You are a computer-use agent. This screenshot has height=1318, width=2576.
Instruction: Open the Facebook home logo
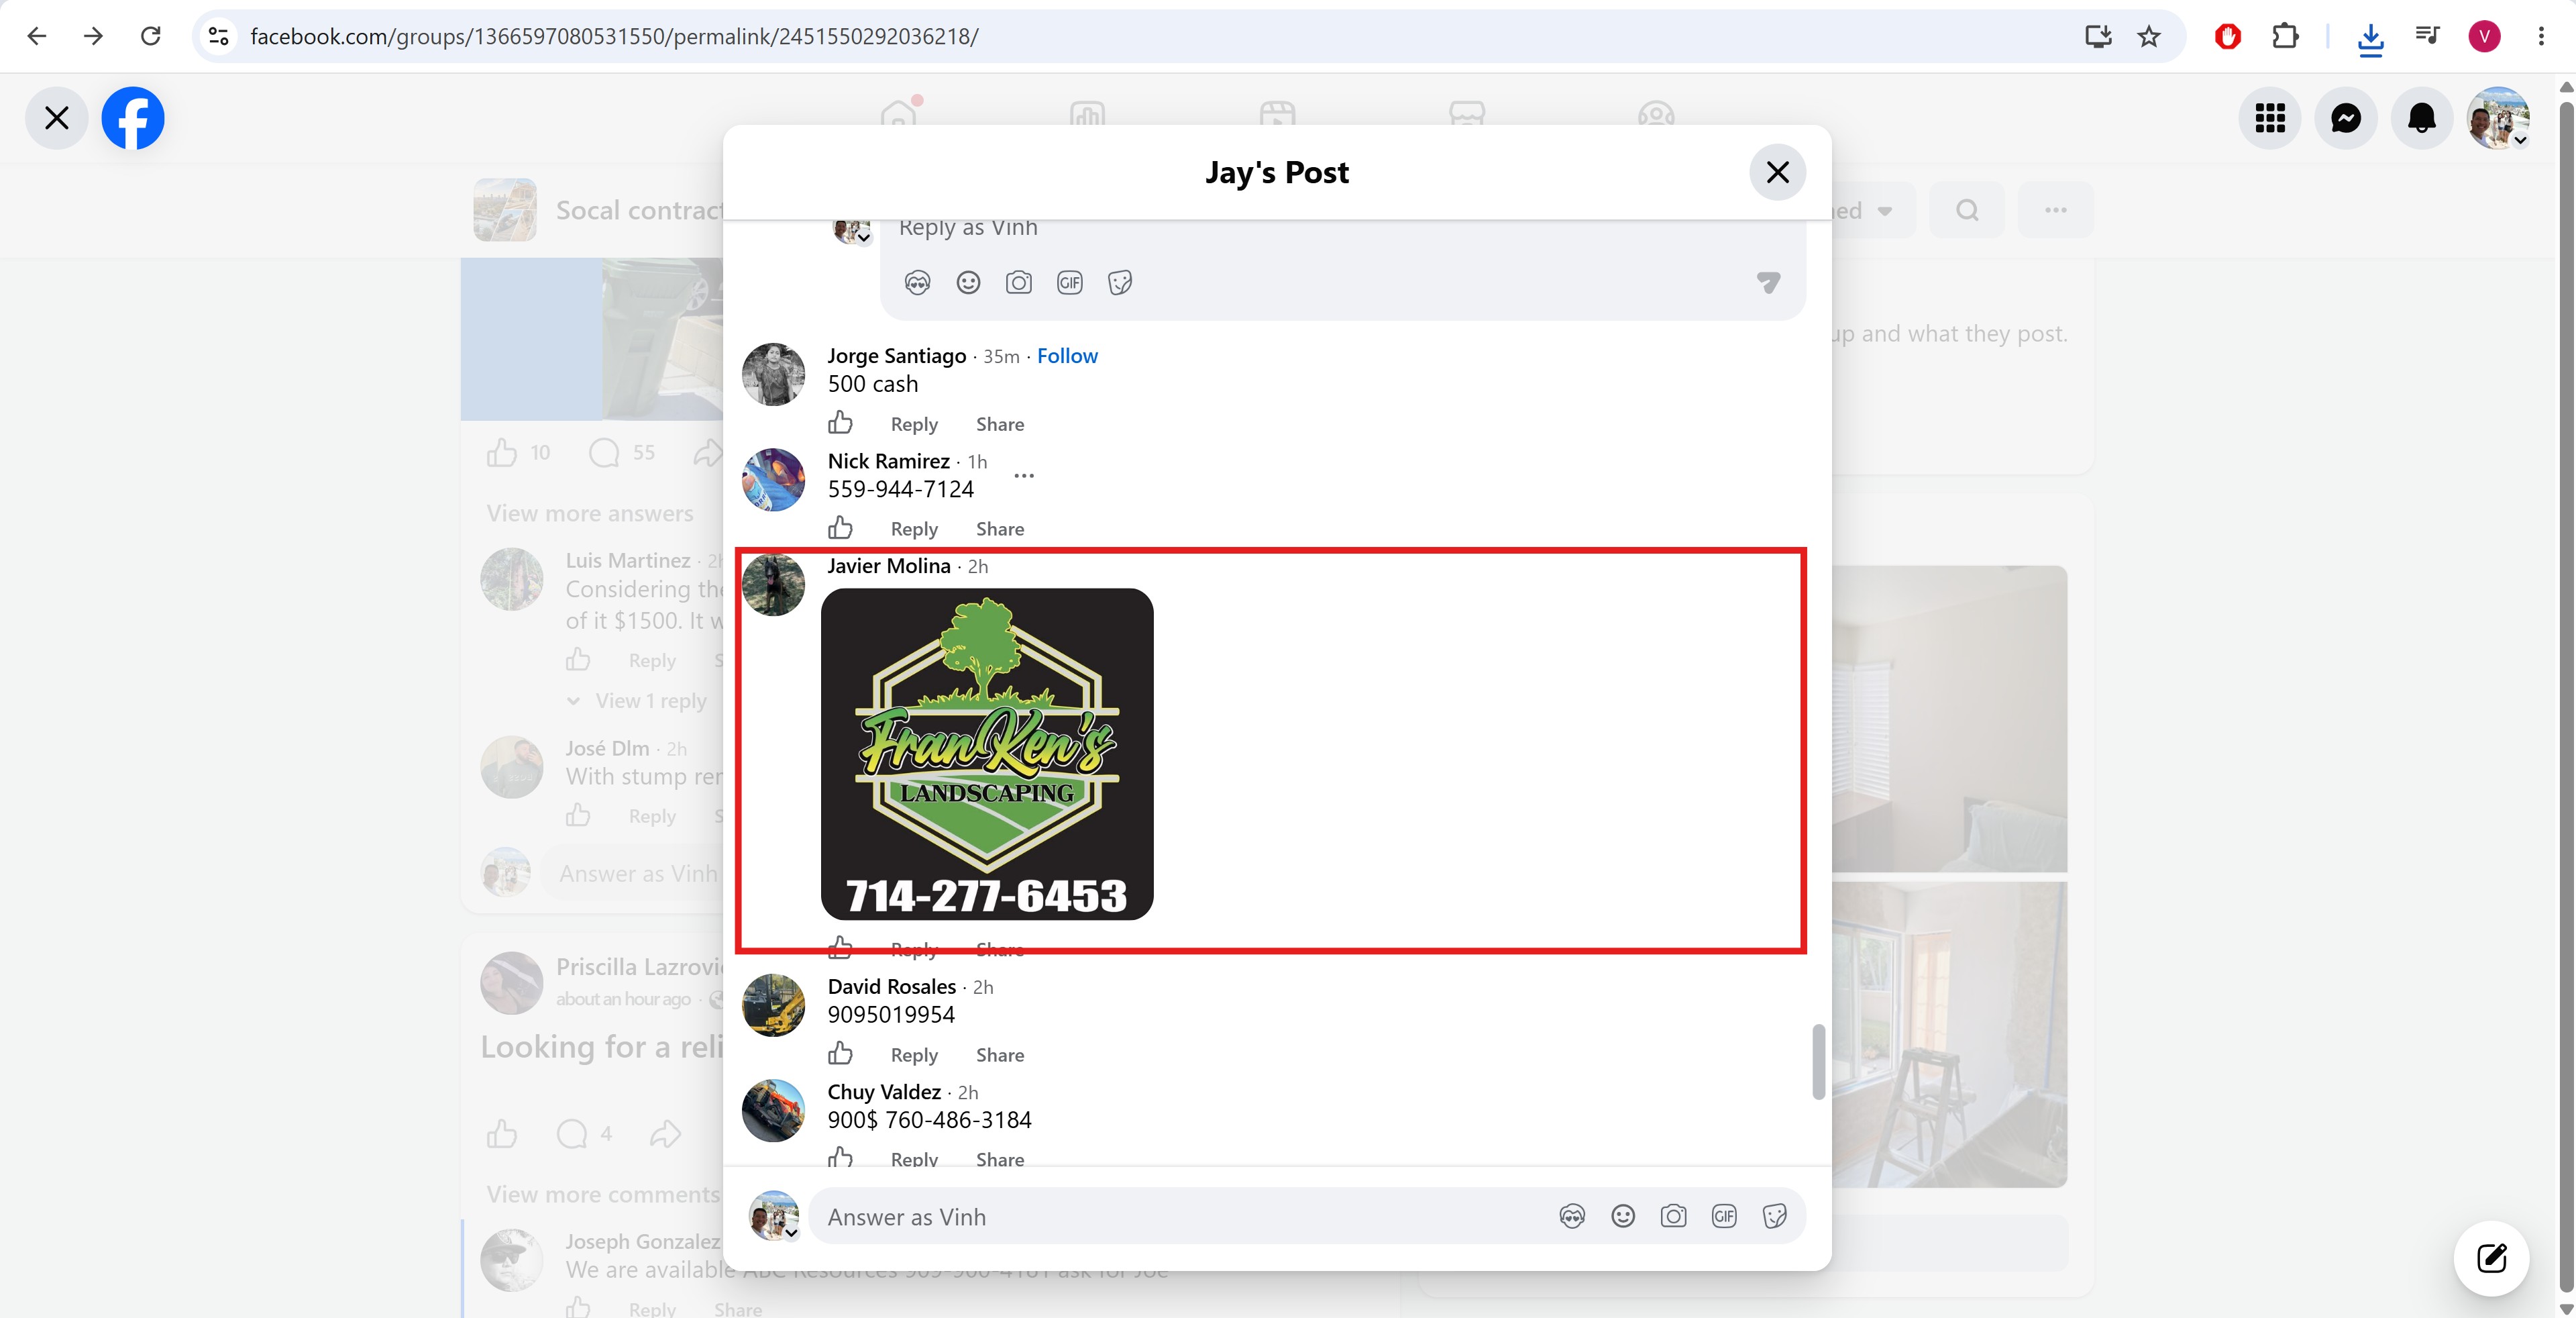click(133, 118)
